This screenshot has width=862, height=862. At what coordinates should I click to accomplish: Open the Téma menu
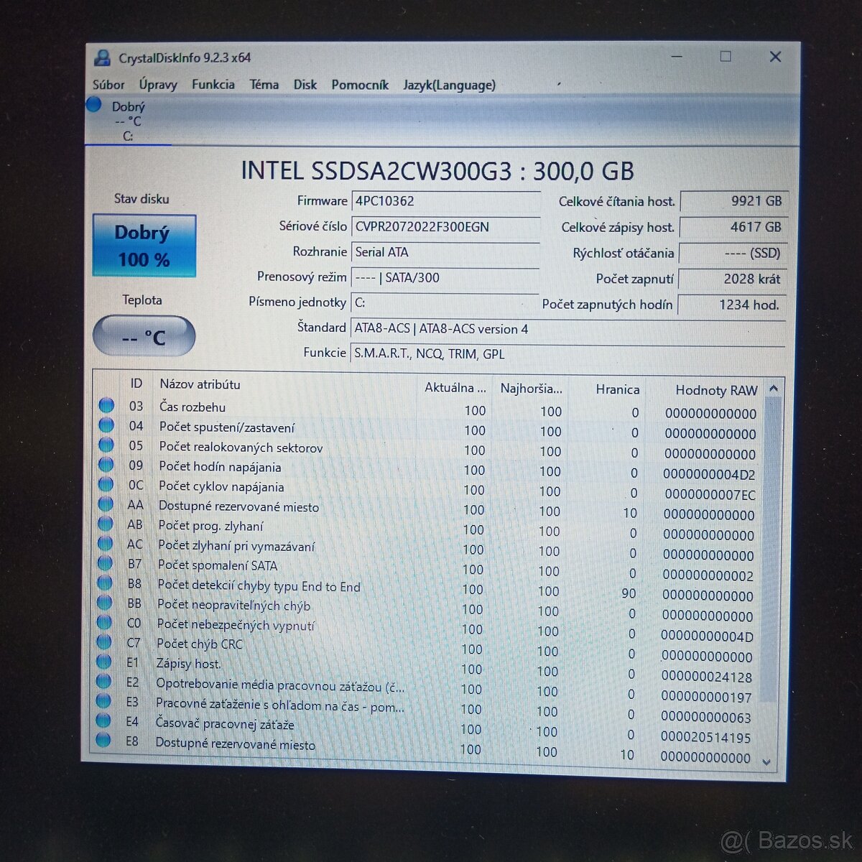(x=264, y=85)
